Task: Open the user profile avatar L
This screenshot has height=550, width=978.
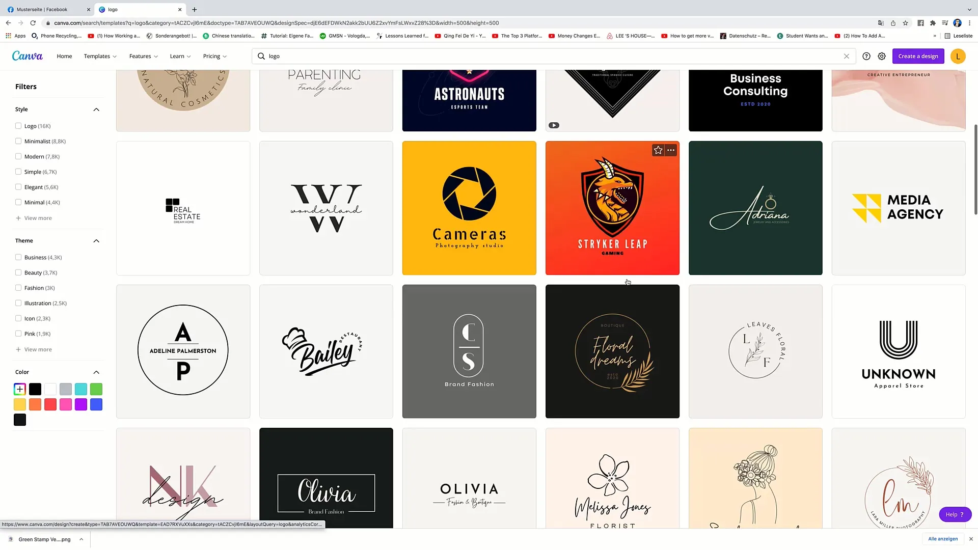Action: pos(958,56)
